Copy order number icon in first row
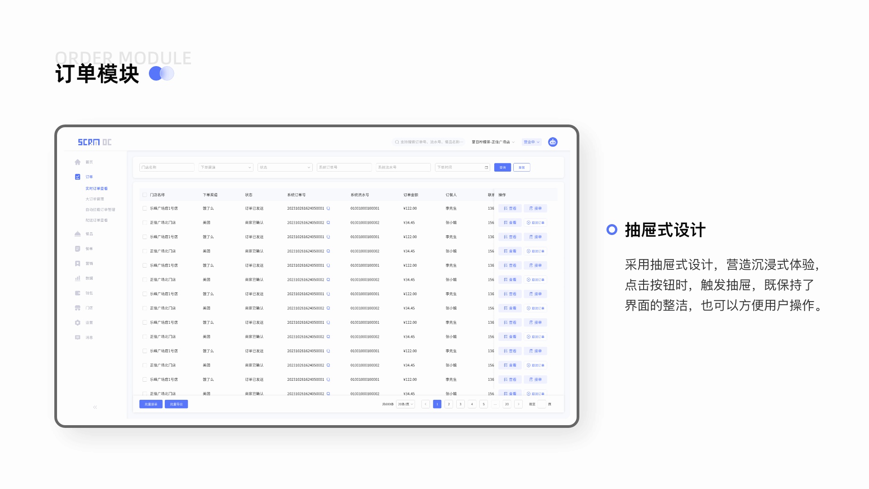869x489 pixels. pos(328,209)
